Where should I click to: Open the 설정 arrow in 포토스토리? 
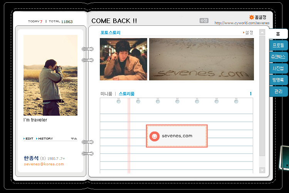pos(248,33)
